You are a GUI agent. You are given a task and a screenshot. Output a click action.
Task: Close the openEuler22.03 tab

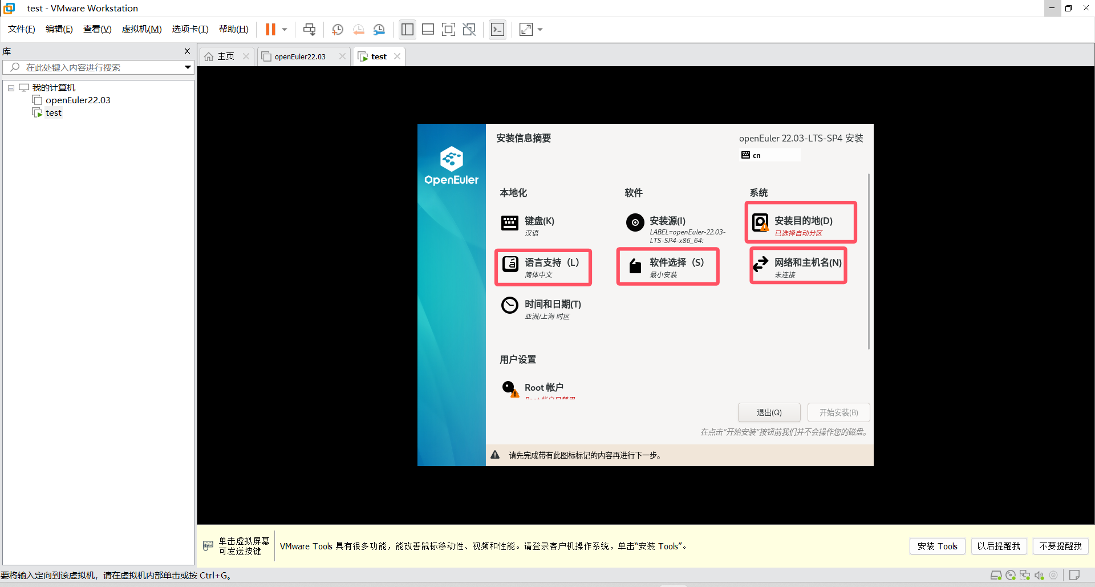(x=342, y=56)
